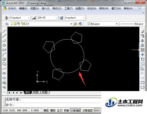The image size is (147, 114).
Task: Click the Layer Previous icon
Action: pos(80,24)
